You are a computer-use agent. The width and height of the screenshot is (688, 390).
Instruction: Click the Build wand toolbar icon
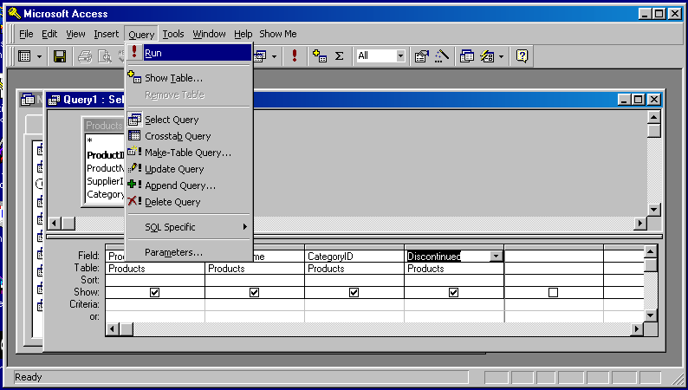pos(441,55)
